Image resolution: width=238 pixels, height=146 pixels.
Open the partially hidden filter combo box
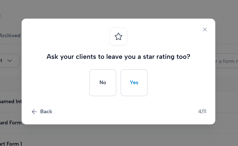tap(10, 61)
